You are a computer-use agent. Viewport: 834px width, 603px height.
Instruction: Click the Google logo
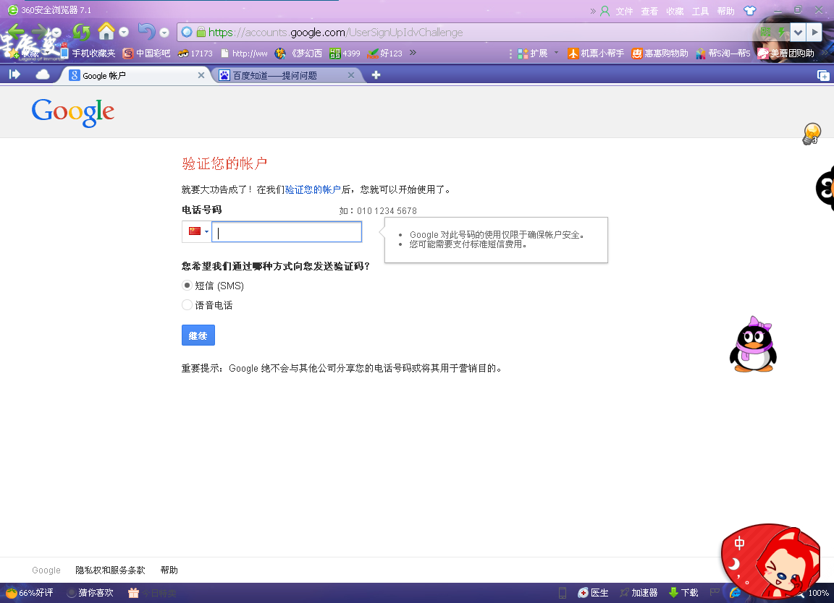coord(73,113)
